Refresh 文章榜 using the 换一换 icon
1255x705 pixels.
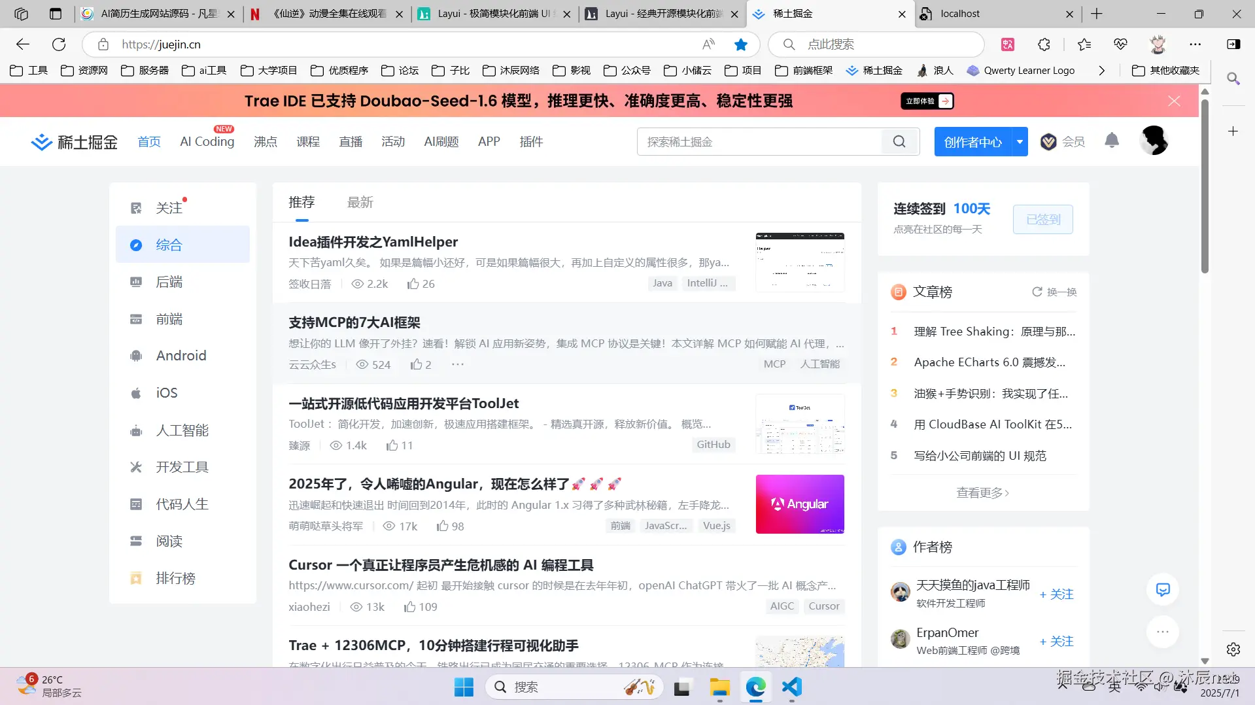pyautogui.click(x=1036, y=292)
